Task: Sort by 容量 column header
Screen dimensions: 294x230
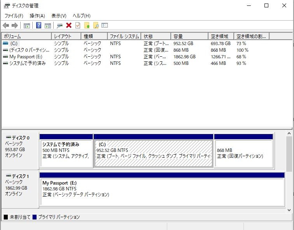Action: tap(189, 36)
